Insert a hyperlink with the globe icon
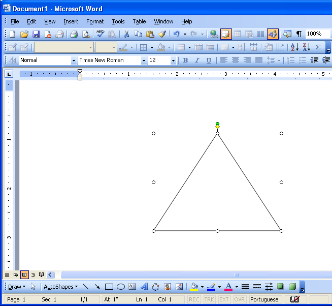 (x=214, y=34)
